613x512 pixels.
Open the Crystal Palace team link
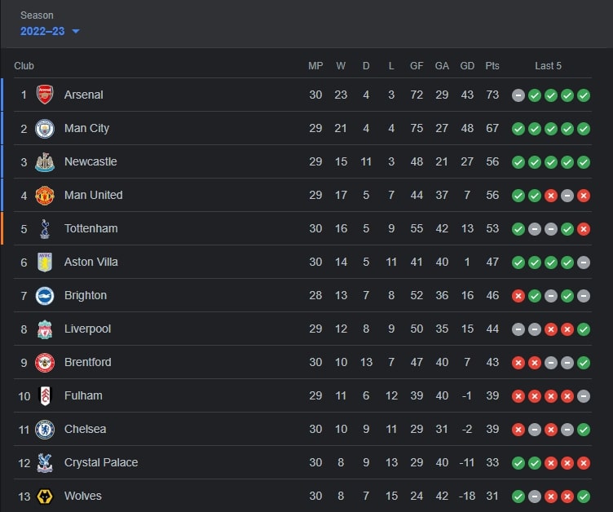(x=101, y=462)
